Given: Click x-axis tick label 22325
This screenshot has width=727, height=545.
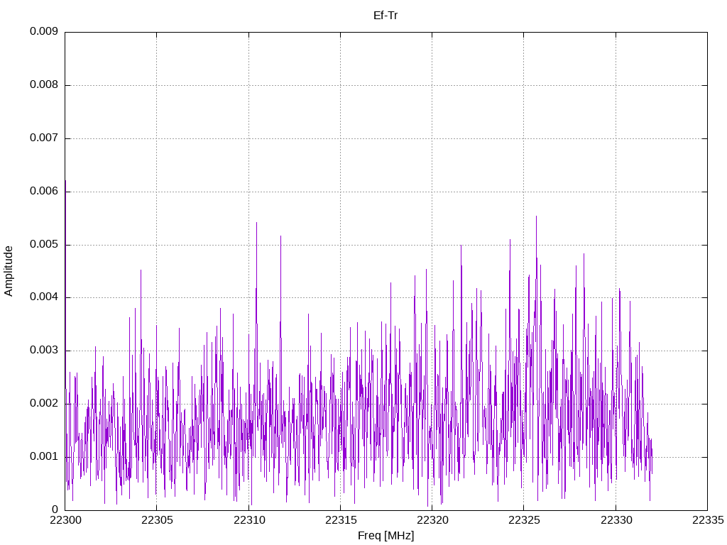Looking at the screenshot, I should 524,520.
